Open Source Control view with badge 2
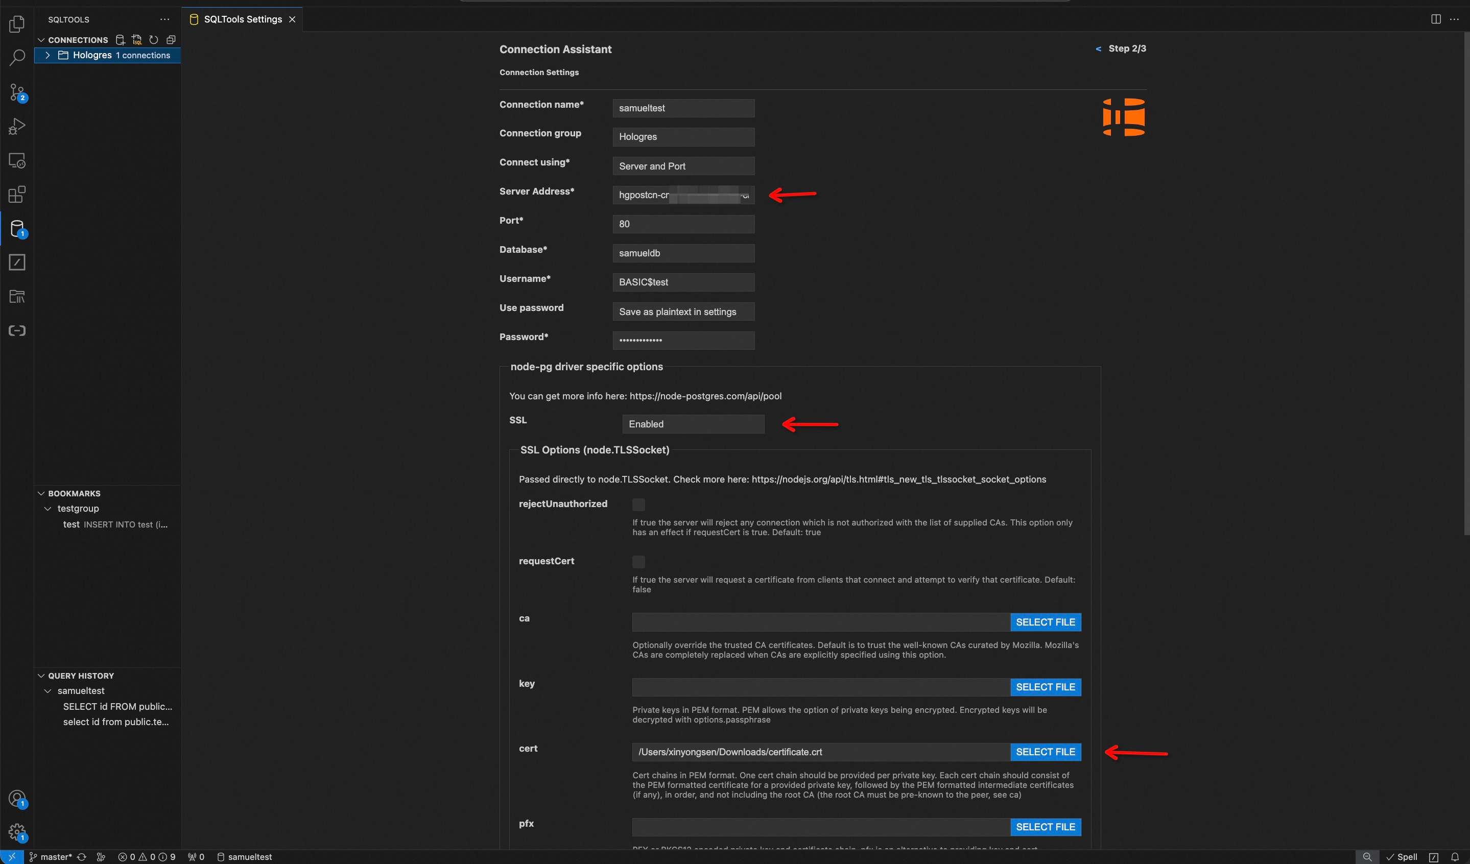This screenshot has width=1470, height=864. click(x=17, y=92)
